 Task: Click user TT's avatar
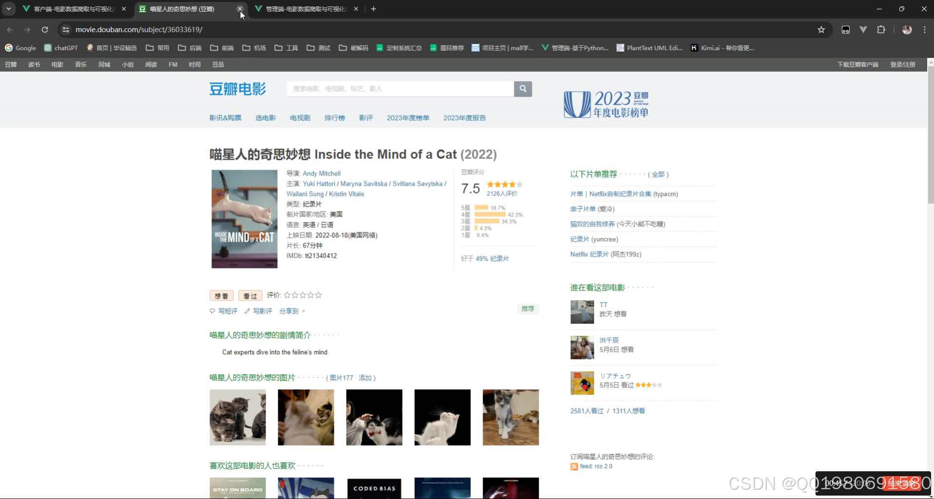pyautogui.click(x=582, y=312)
